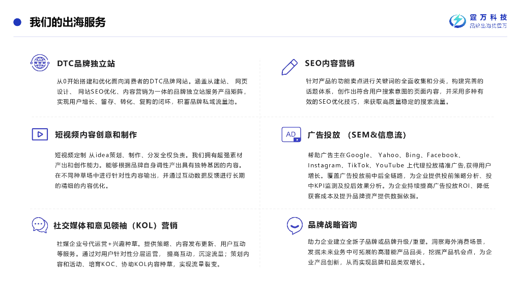The width and height of the screenshot is (521, 293).
Task: Click the video play icon
Action: (x=40, y=134)
